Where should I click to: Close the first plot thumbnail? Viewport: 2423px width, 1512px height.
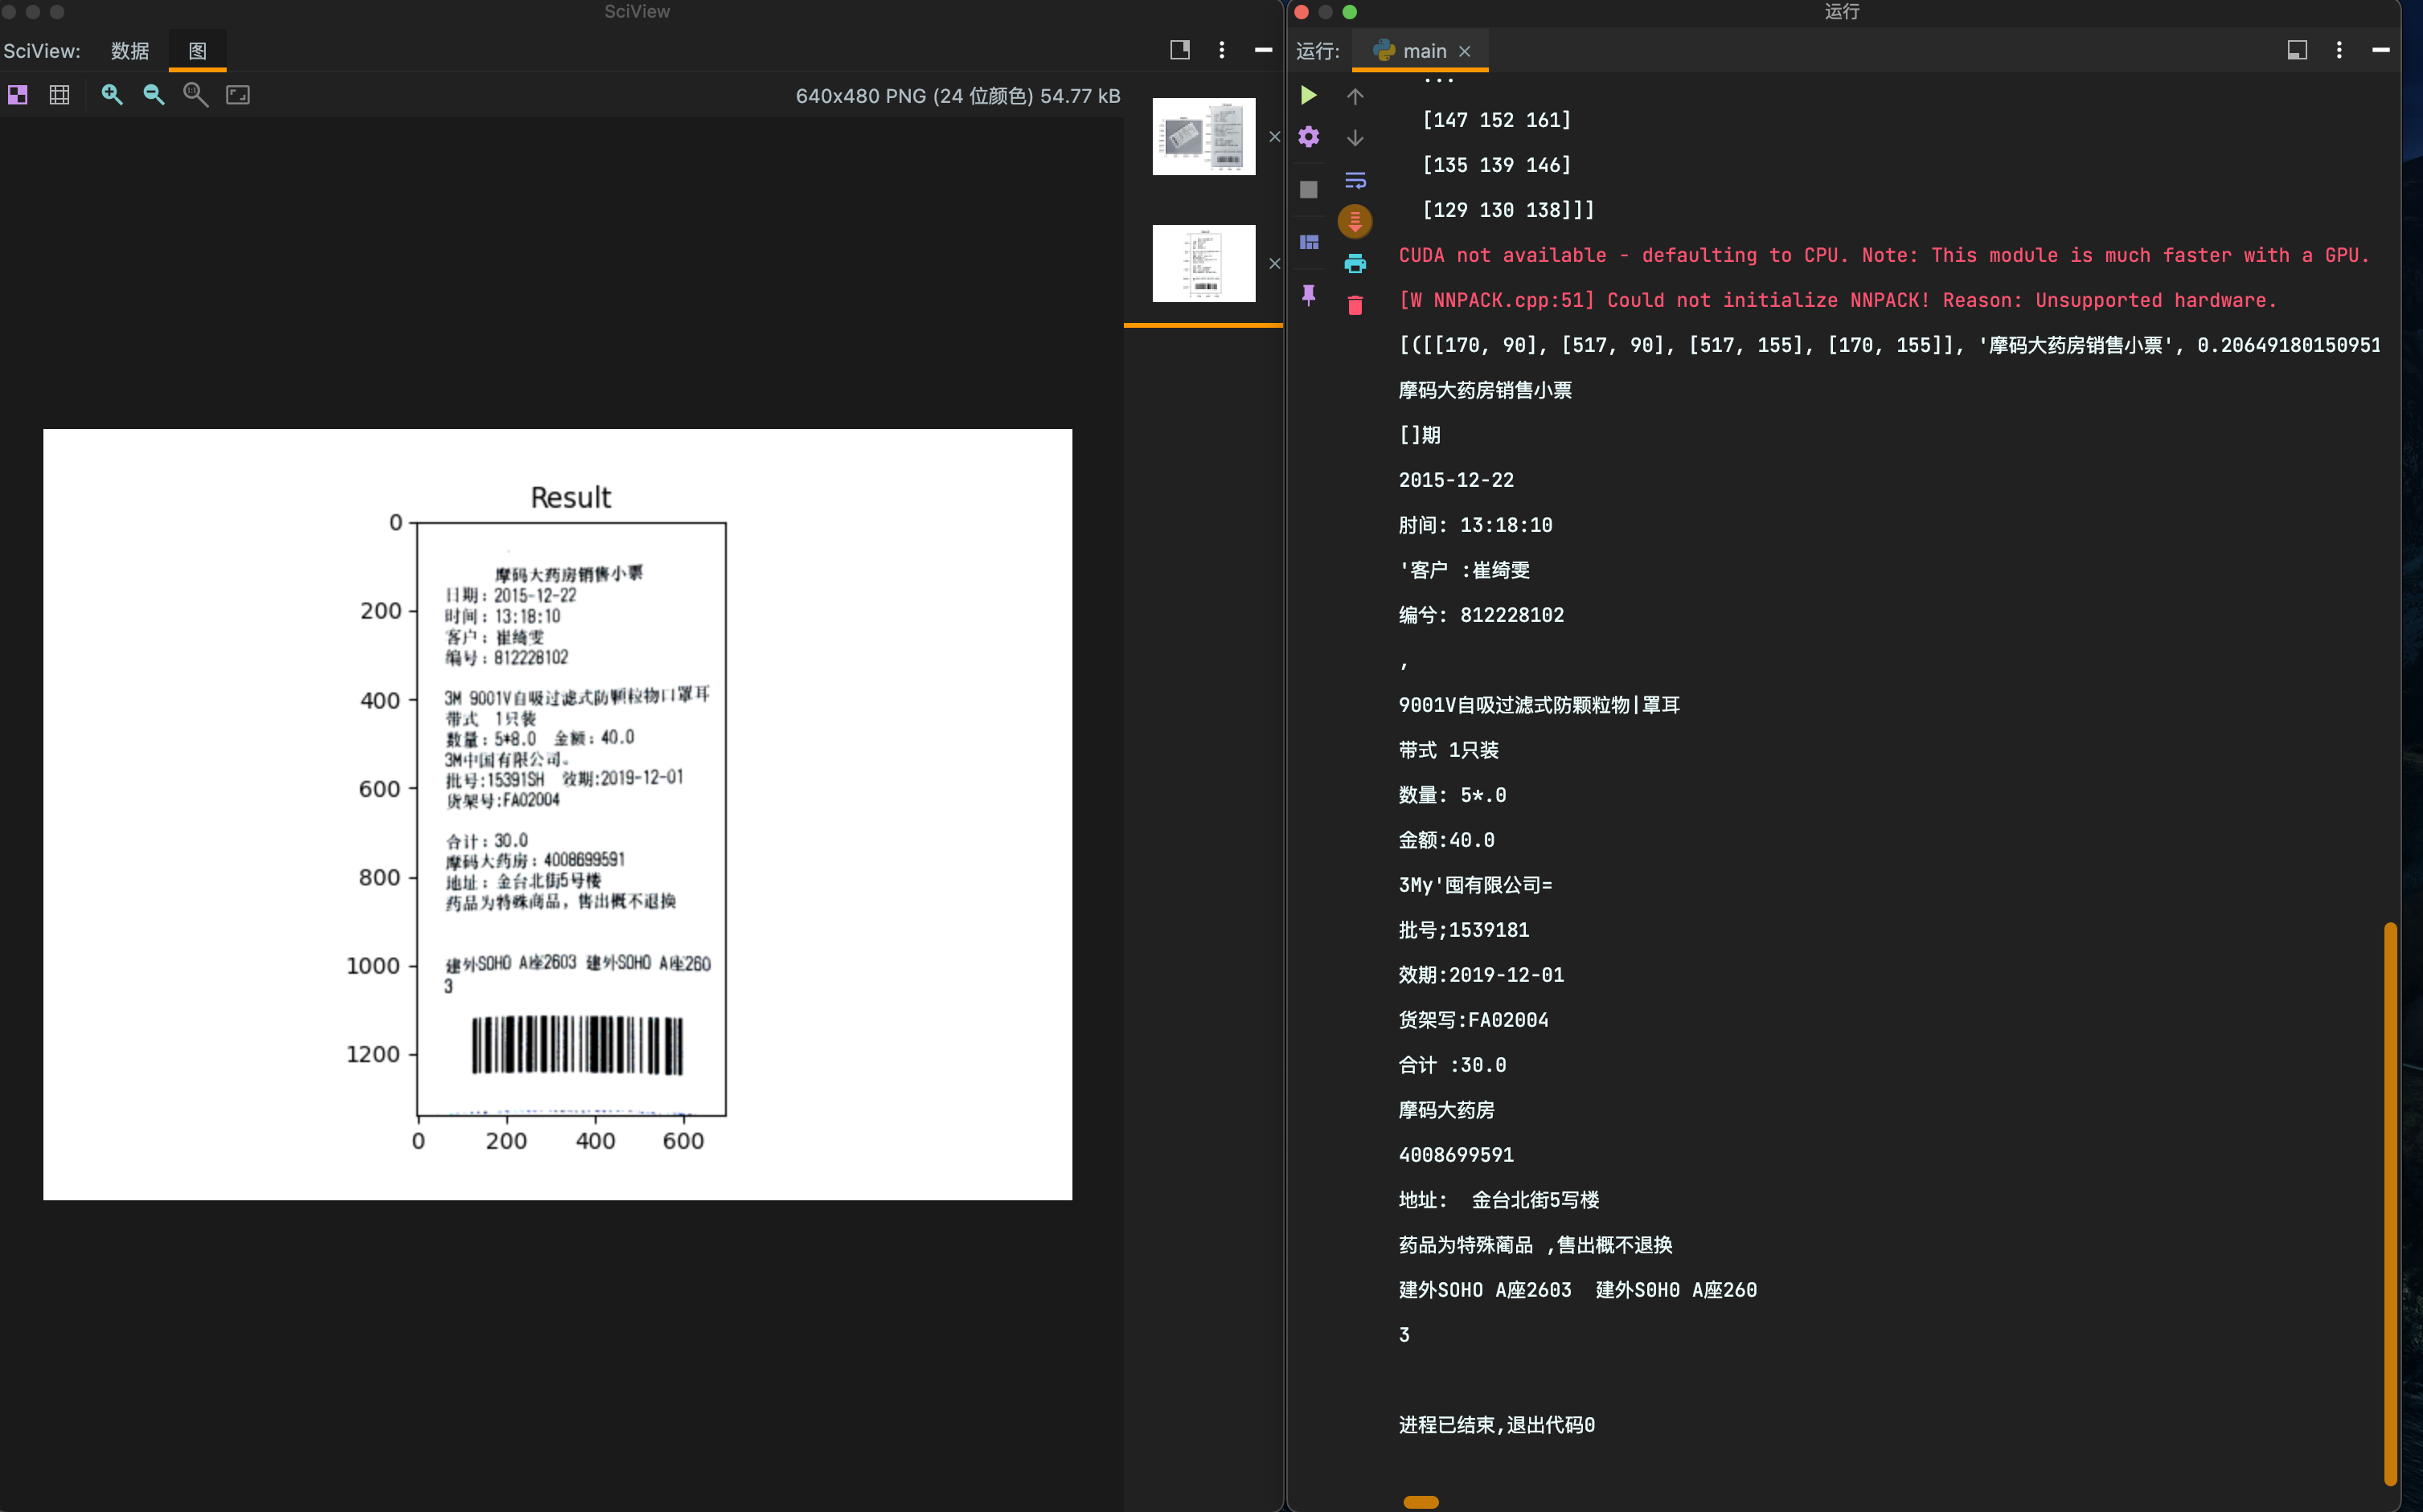tap(1274, 137)
